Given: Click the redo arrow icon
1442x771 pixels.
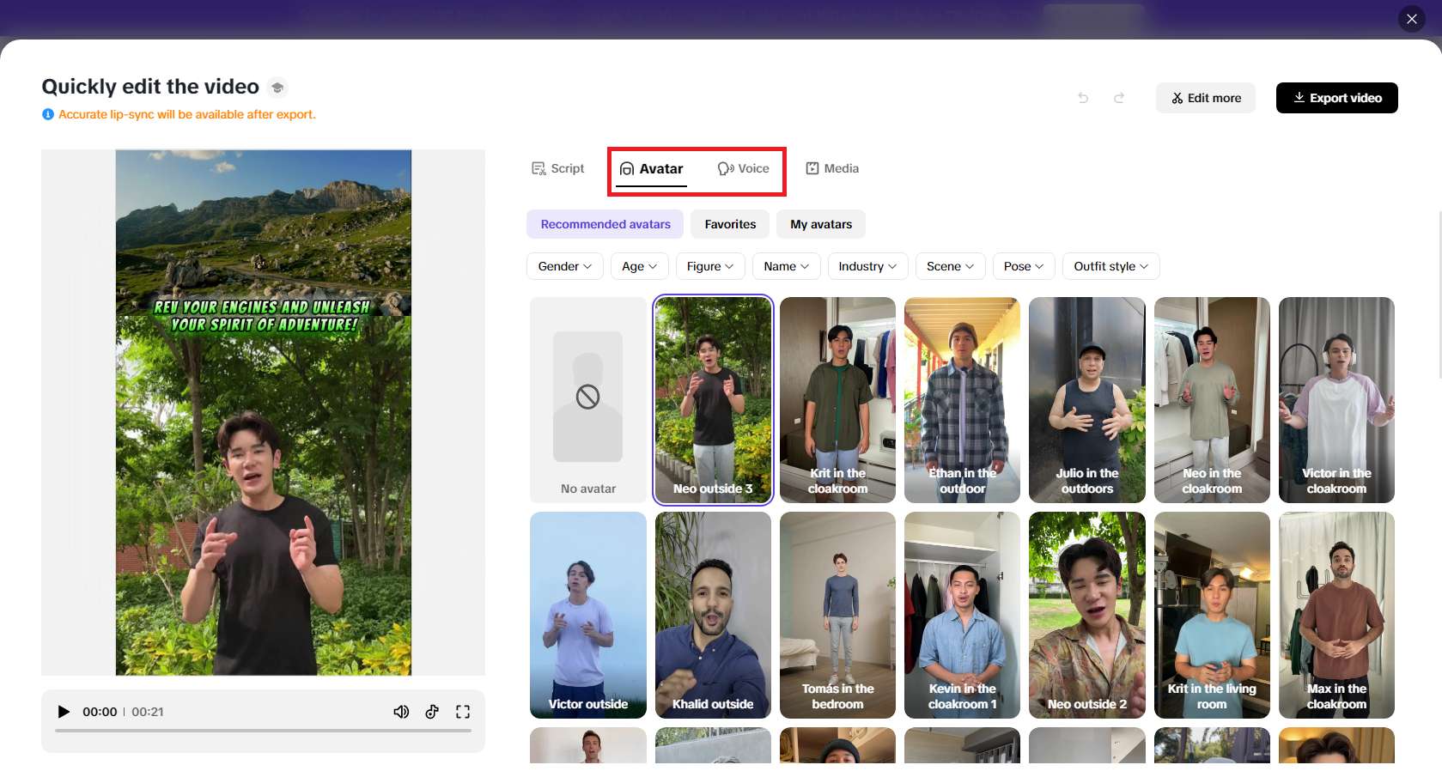Looking at the screenshot, I should tap(1119, 98).
